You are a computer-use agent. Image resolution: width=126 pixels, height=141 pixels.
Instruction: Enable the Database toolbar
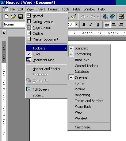(89, 72)
